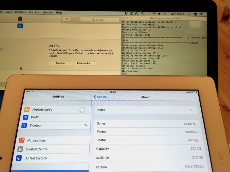Click the blue A device icon
Screen dimensions: 230x172
pos(20,26)
